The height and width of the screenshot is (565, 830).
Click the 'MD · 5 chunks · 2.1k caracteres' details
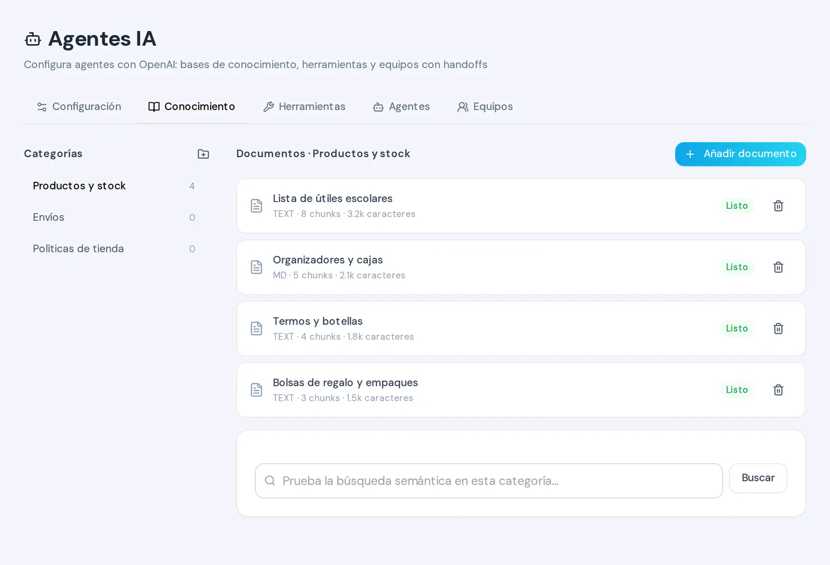pyautogui.click(x=339, y=275)
